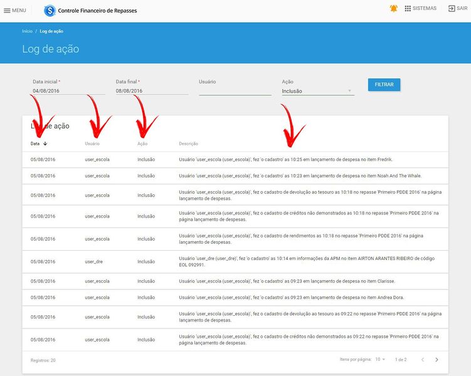This screenshot has width=471, height=376.
Task: Click the FILTRAR button
Action: [x=384, y=85]
